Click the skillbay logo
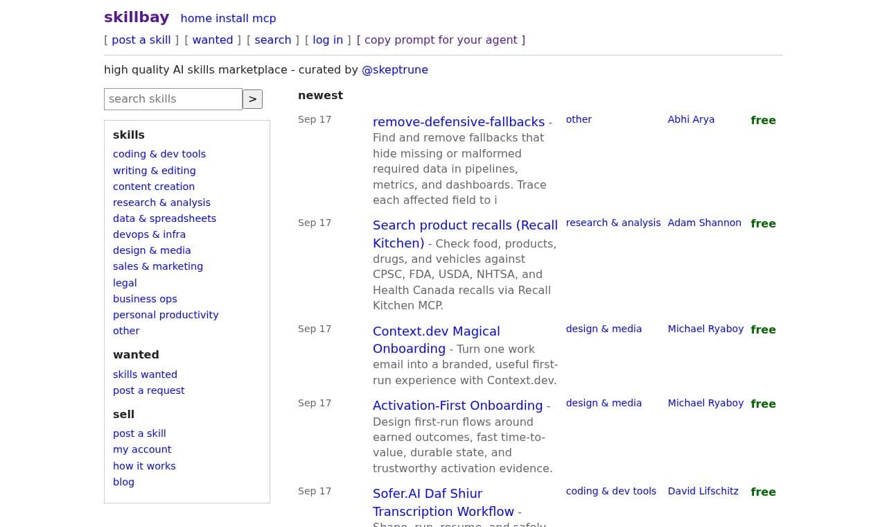The width and height of the screenshot is (887, 527). coord(137,17)
